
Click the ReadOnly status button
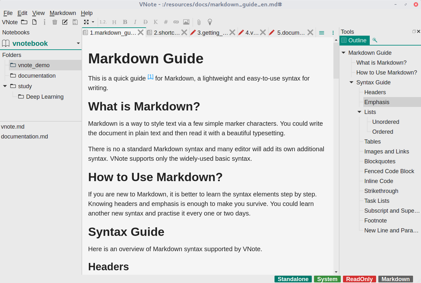pos(359,279)
